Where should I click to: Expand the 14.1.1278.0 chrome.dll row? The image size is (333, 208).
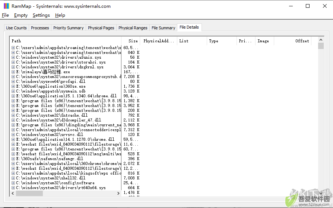(x=13, y=139)
